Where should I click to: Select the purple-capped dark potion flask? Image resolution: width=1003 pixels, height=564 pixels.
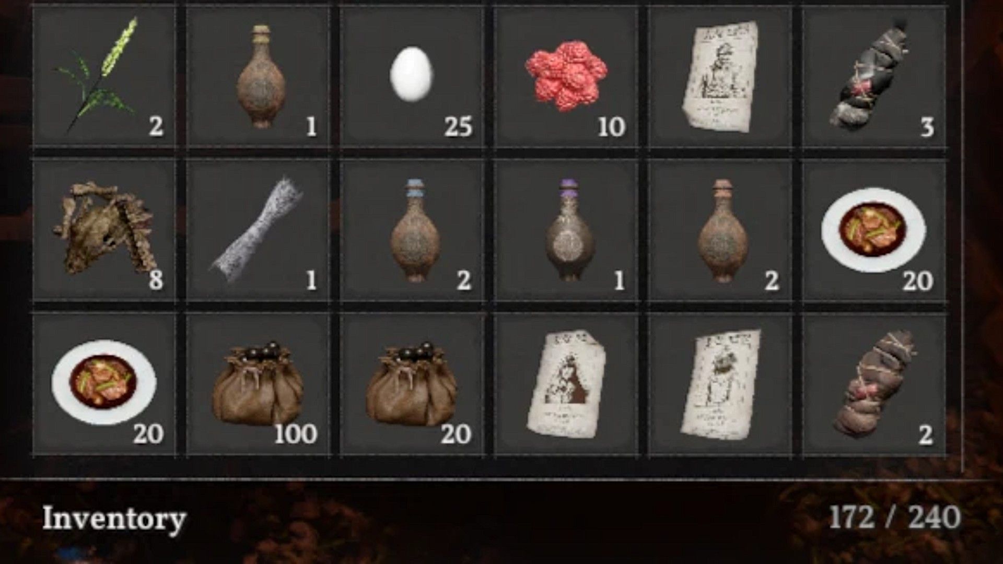pos(566,230)
